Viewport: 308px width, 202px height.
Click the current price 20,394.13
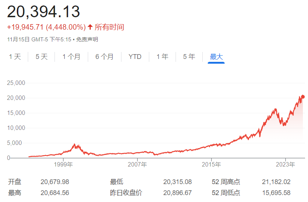(x=44, y=12)
